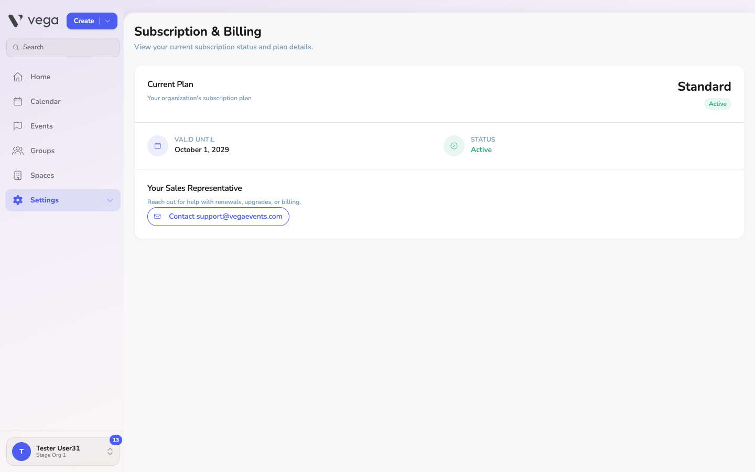
Task: Select the Settings menu item
Action: coord(63,200)
